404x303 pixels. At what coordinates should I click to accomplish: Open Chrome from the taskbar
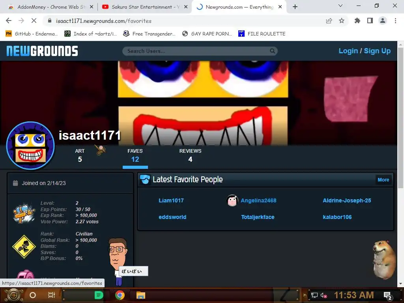[x=120, y=295]
